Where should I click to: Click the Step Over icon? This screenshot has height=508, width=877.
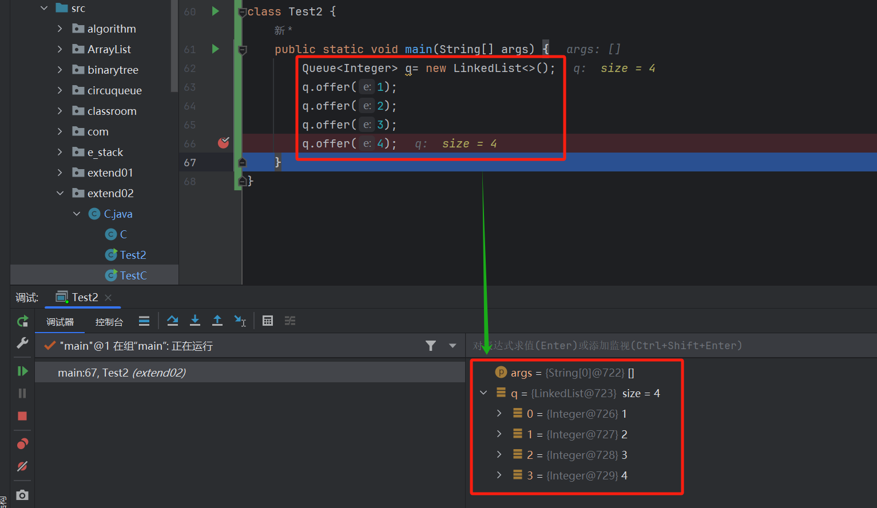pos(172,321)
